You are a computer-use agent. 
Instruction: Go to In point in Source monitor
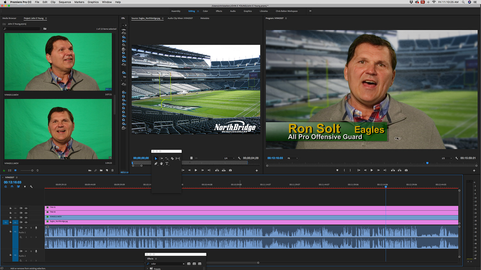(x=183, y=170)
